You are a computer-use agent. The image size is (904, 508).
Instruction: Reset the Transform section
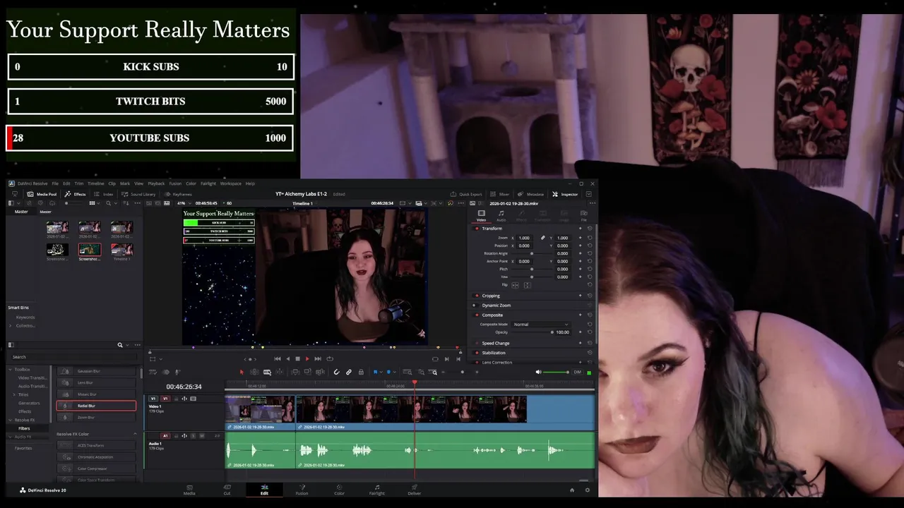(590, 229)
